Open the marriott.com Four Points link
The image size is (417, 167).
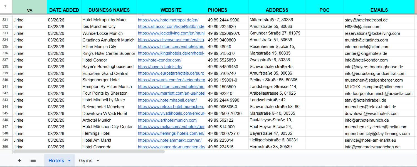(x=171, y=94)
